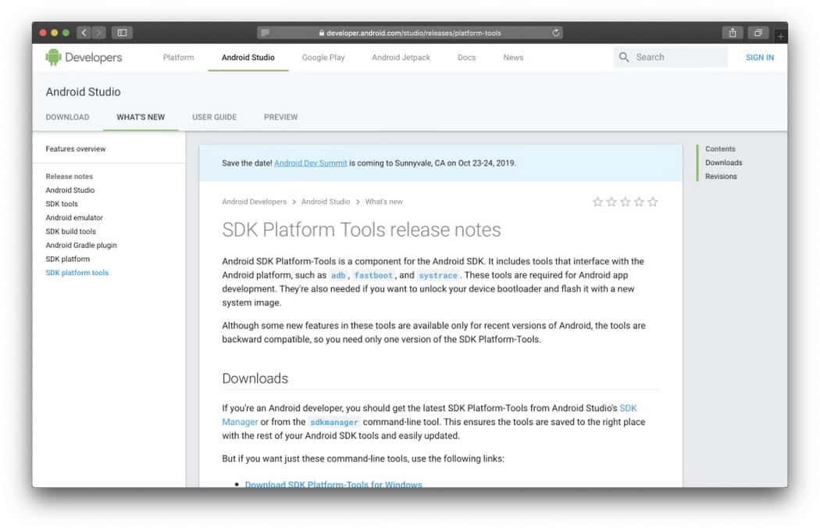This screenshot has height=530, width=820.
Task: Click the Safari back arrow button
Action: tap(84, 33)
